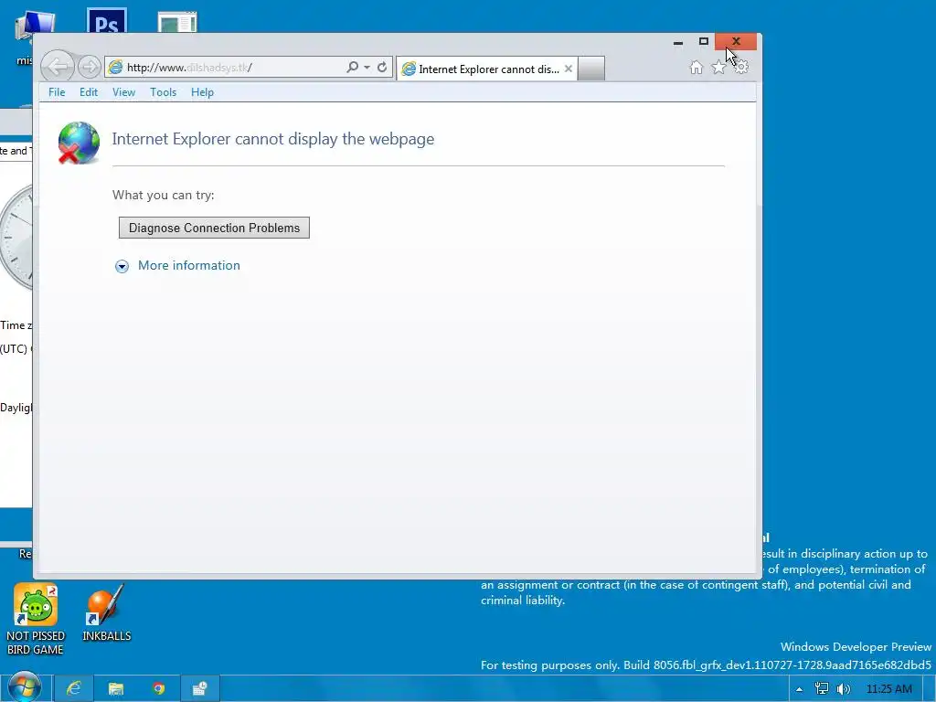The height and width of the screenshot is (702, 936).
Task: Show hidden tray icons arrow
Action: coord(799,689)
